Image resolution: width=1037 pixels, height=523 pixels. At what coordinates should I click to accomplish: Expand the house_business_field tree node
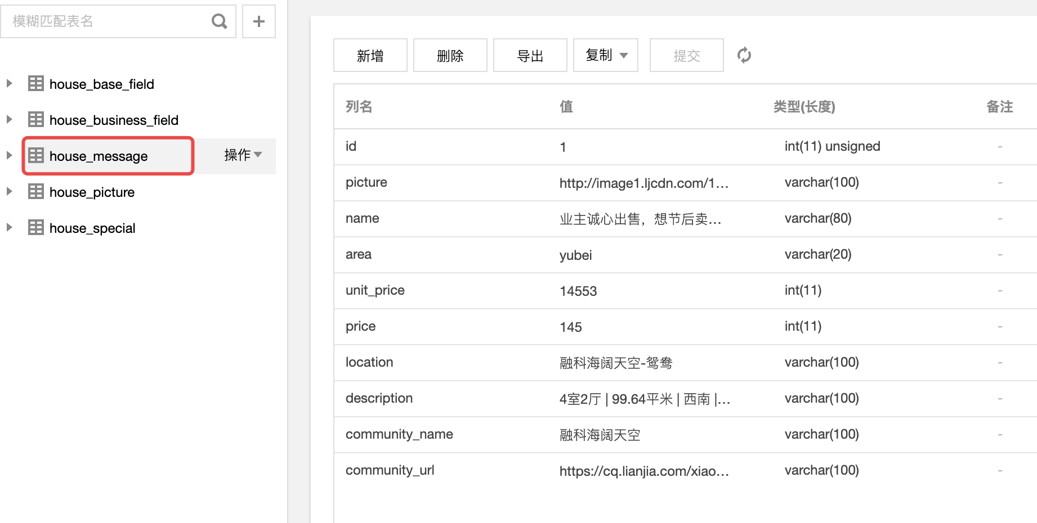coord(9,119)
